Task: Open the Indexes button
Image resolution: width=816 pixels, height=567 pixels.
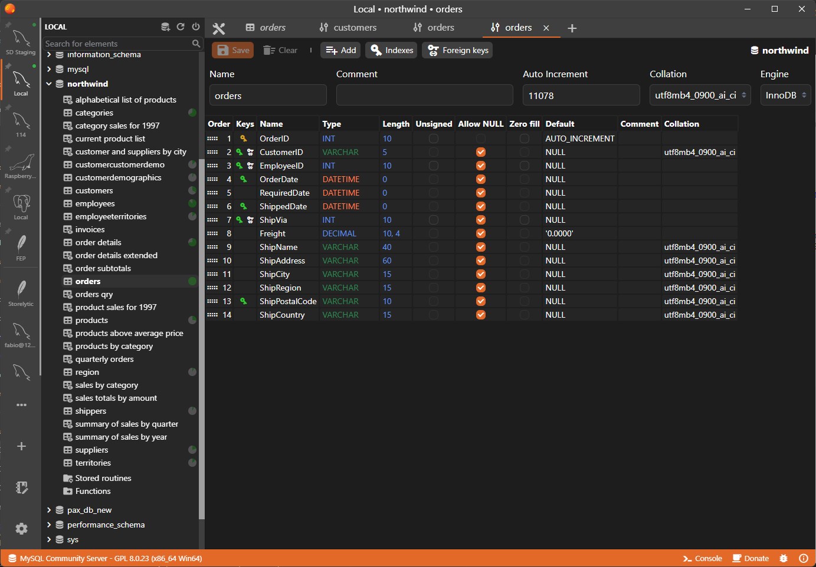Action: 392,50
